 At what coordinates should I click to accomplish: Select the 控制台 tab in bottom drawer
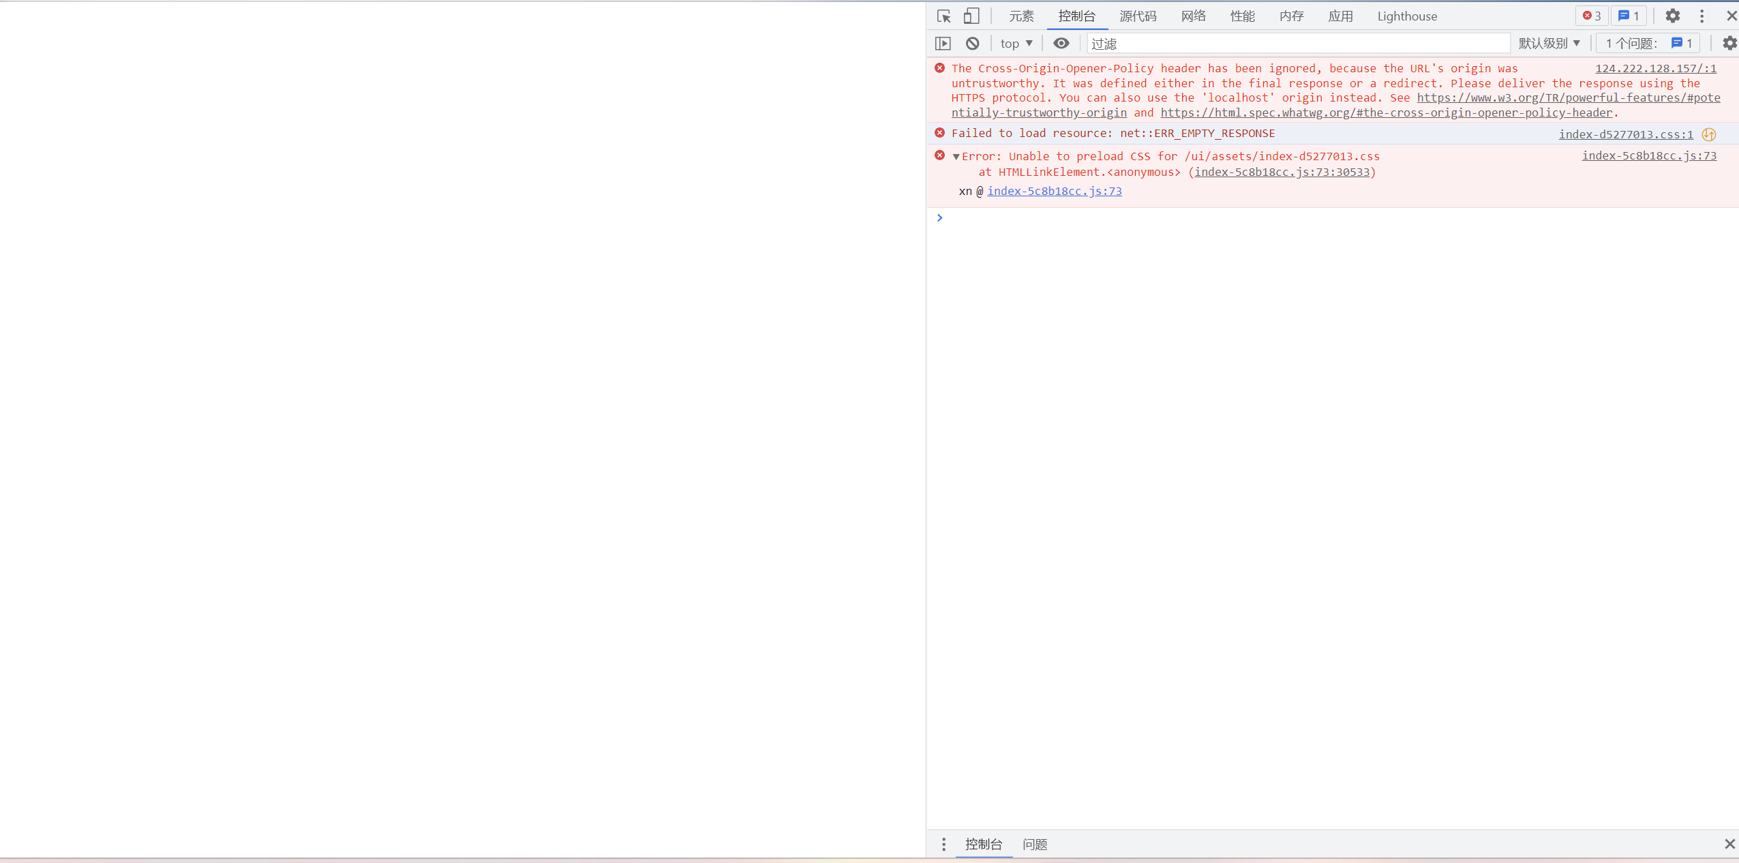[984, 845]
